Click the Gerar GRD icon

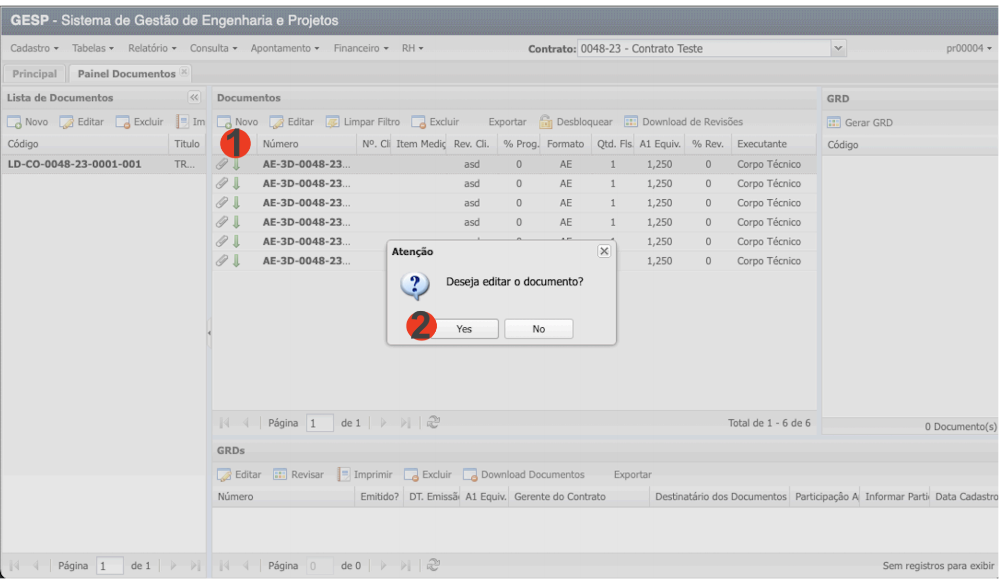click(833, 122)
